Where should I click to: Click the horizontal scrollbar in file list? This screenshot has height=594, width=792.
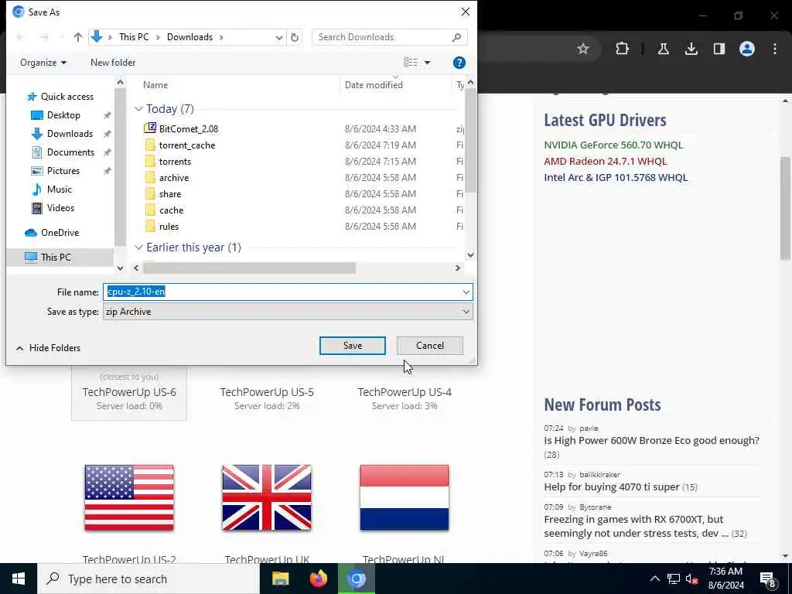[x=249, y=268]
